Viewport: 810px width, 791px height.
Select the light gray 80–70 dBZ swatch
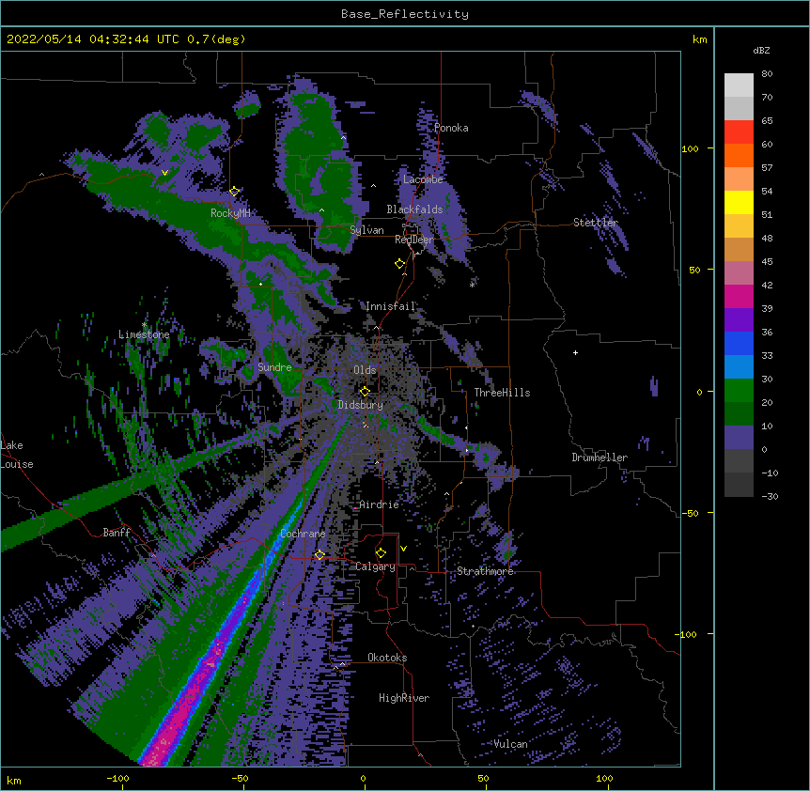(x=739, y=85)
